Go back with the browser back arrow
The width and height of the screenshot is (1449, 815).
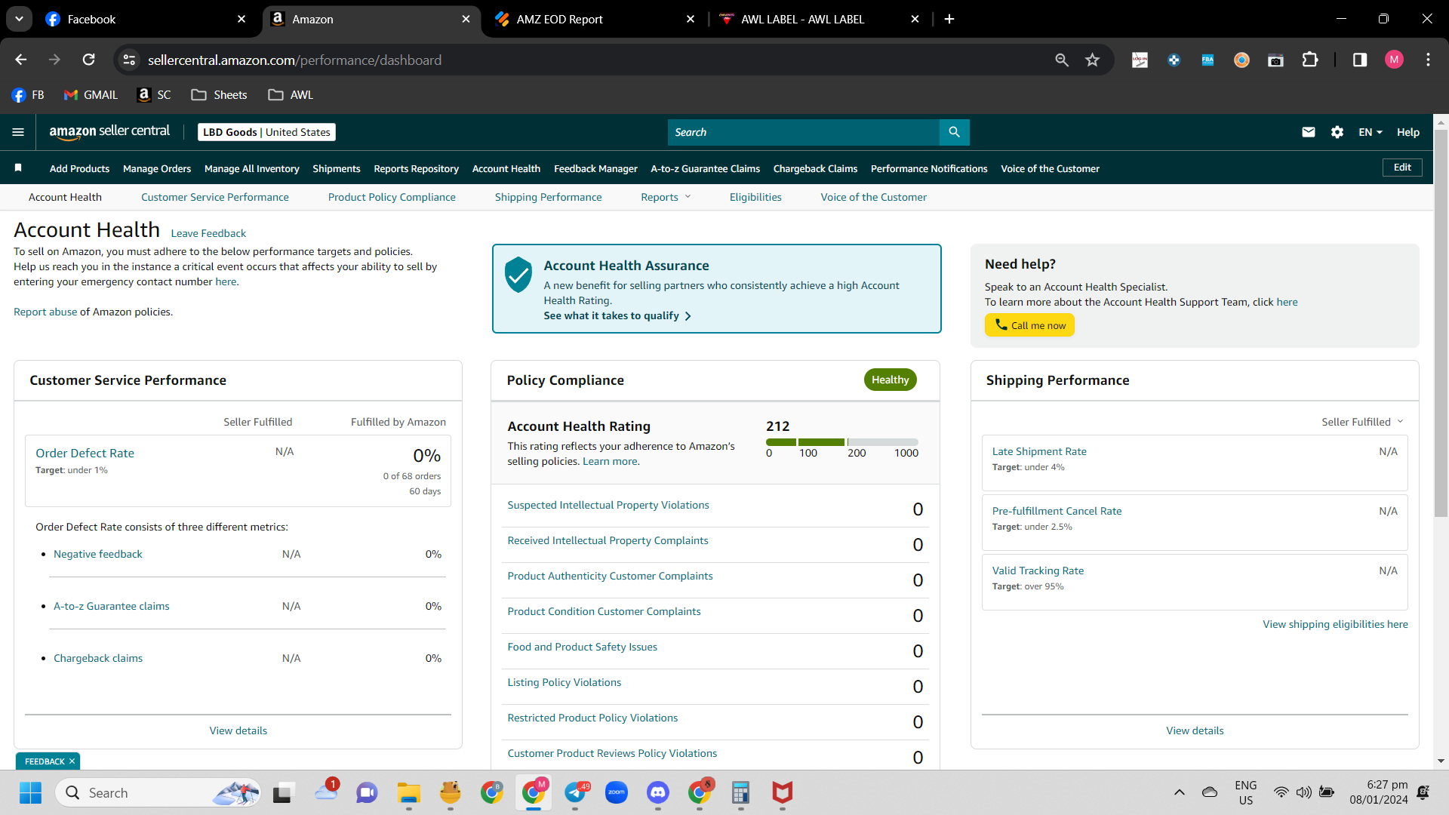pyautogui.click(x=21, y=60)
